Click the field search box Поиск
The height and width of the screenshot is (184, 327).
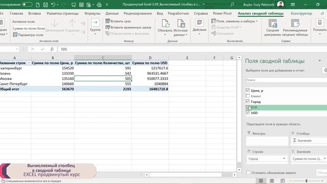coord(286,80)
